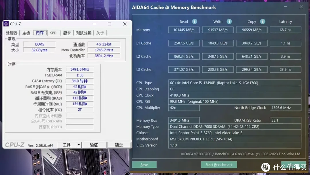Click the 内存频率 3491.5 MHz field in CPU-Z
The width and height of the screenshot is (310, 175).
point(80,69)
